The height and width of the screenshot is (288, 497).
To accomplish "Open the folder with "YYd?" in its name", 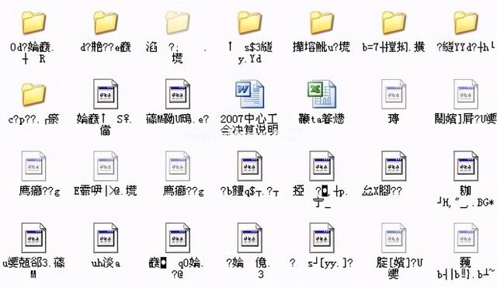I will point(466,23).
